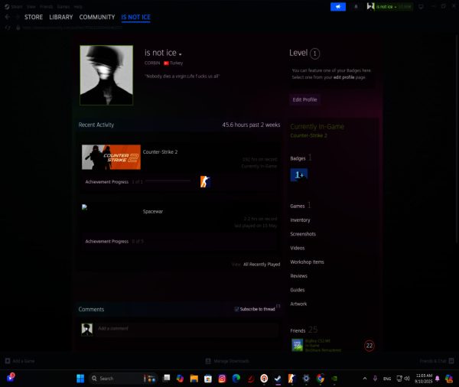Viewport: 459px width, 387px height.
Task: Expand the 'is not ice' name dropdown arrow
Action: [x=181, y=54]
